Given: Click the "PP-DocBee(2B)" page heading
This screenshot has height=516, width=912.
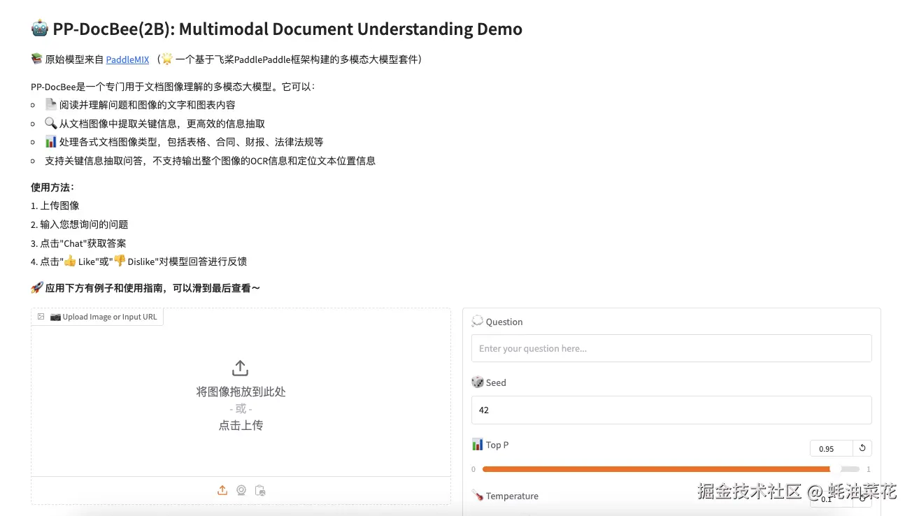Looking at the screenshot, I should tap(277, 29).
